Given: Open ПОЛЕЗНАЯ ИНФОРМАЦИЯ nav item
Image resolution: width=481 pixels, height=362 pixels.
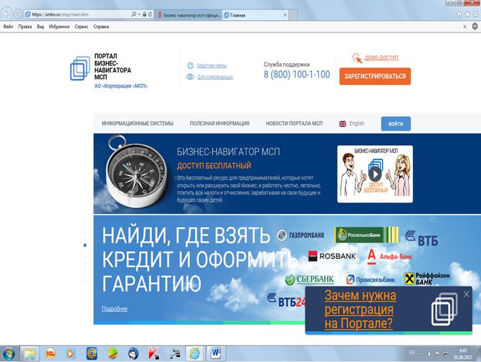Looking at the screenshot, I should pyautogui.click(x=219, y=124).
